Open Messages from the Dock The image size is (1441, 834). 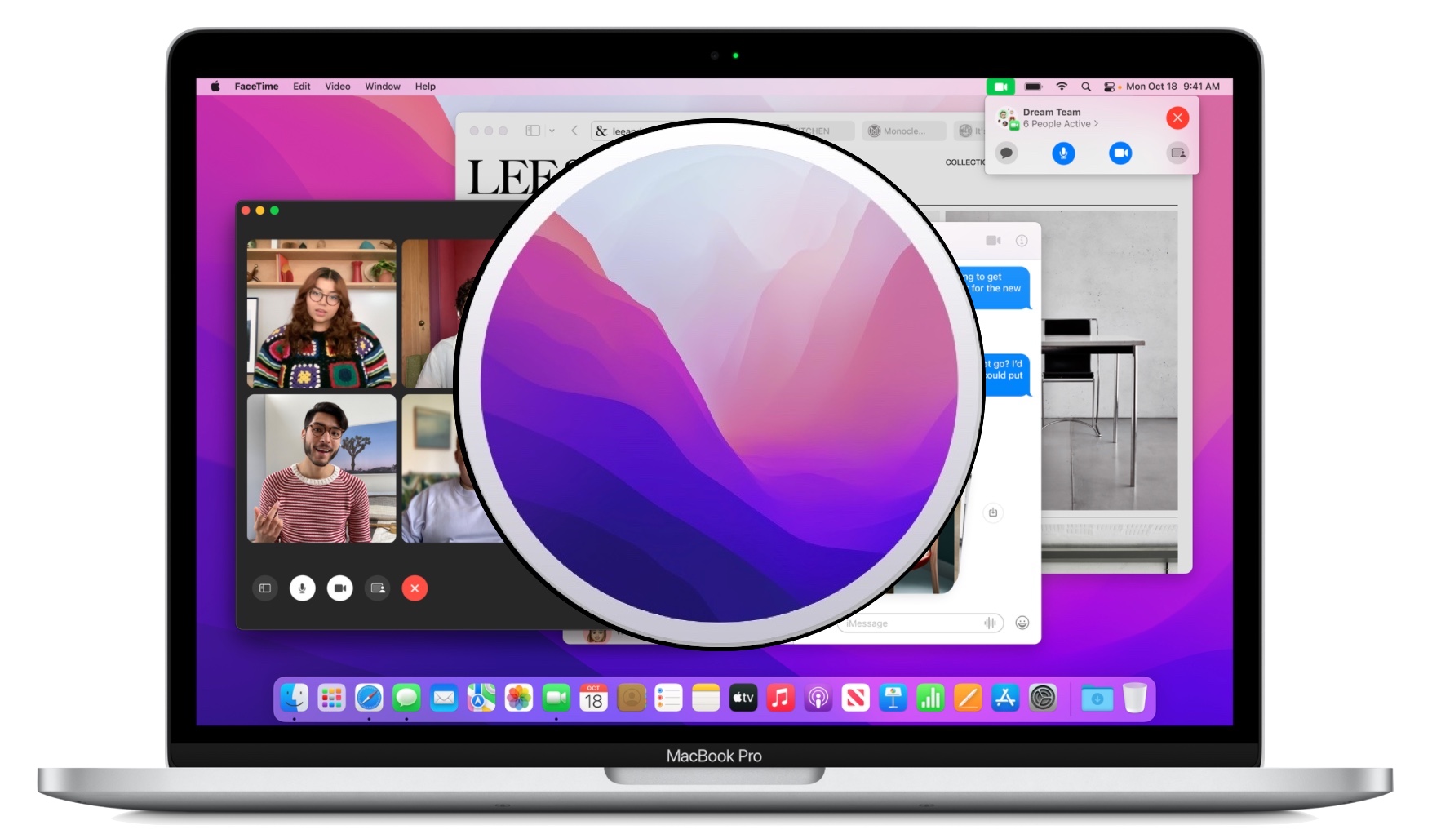point(406,699)
